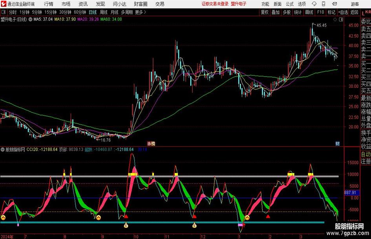
Task: Click the diamond icon at chart top right
Action: pyautogui.click(x=335, y=20)
